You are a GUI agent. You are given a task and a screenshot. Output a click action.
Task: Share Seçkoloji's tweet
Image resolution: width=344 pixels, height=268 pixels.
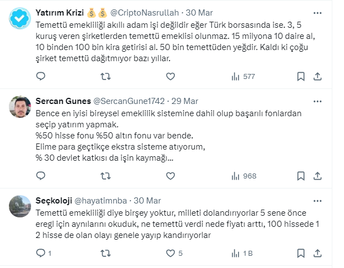pyautogui.click(x=318, y=254)
